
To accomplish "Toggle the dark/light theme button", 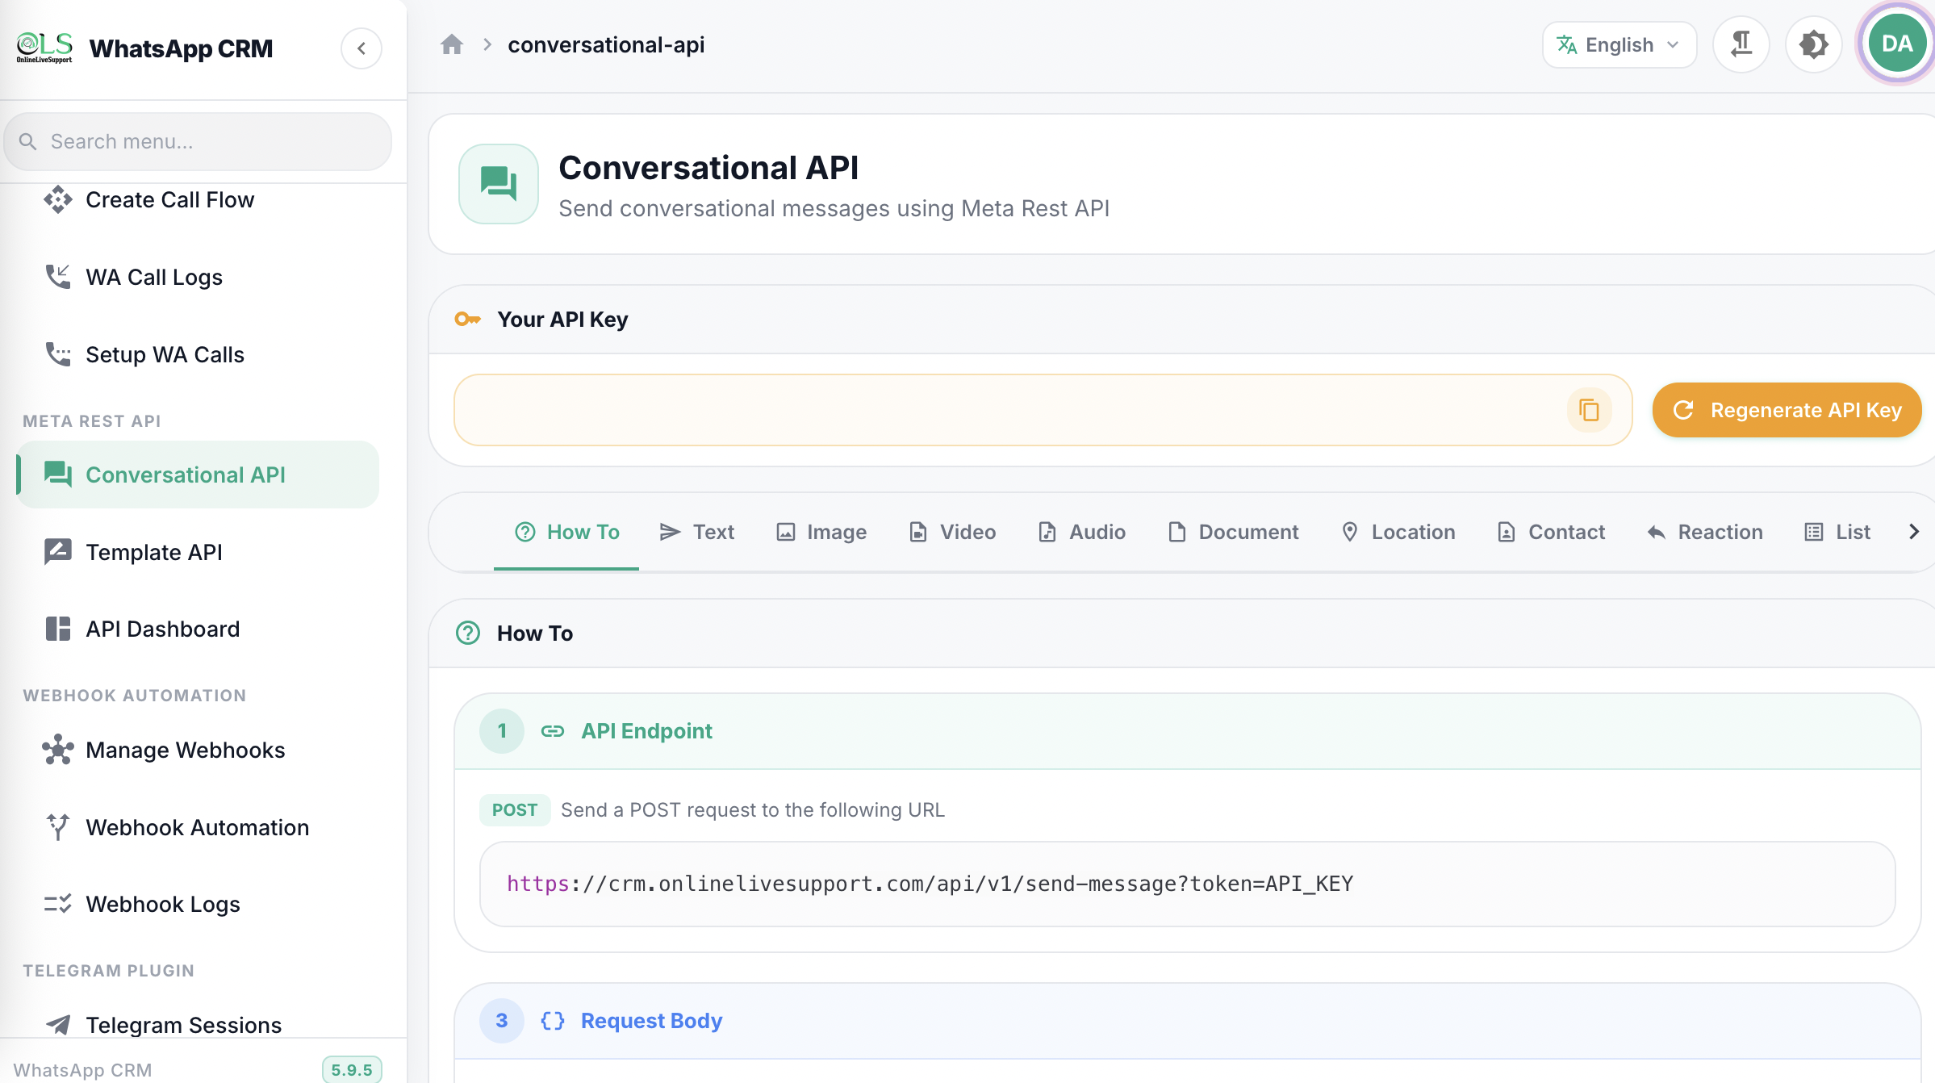I will pos(1814,44).
